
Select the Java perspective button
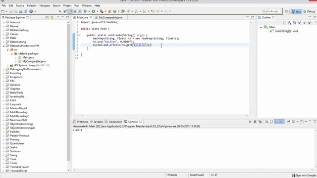point(296,11)
